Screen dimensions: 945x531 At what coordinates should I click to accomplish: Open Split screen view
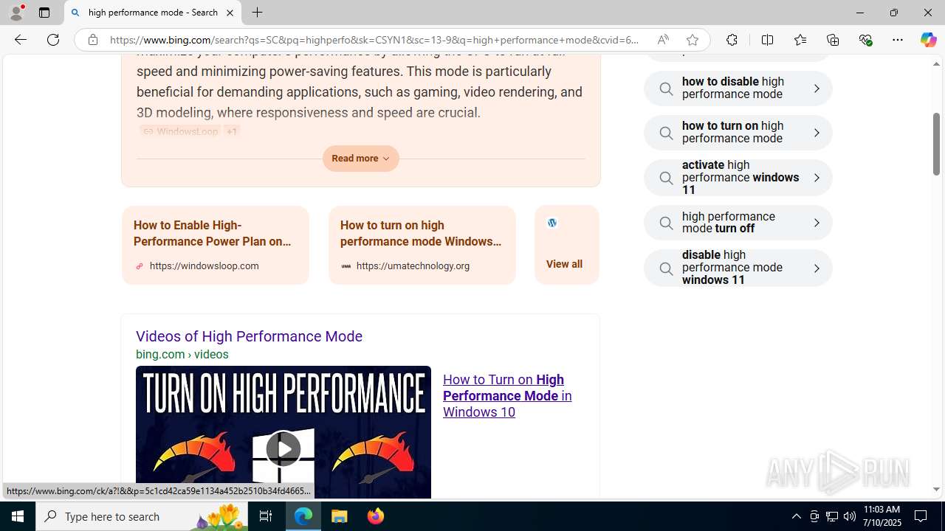pyautogui.click(x=767, y=40)
